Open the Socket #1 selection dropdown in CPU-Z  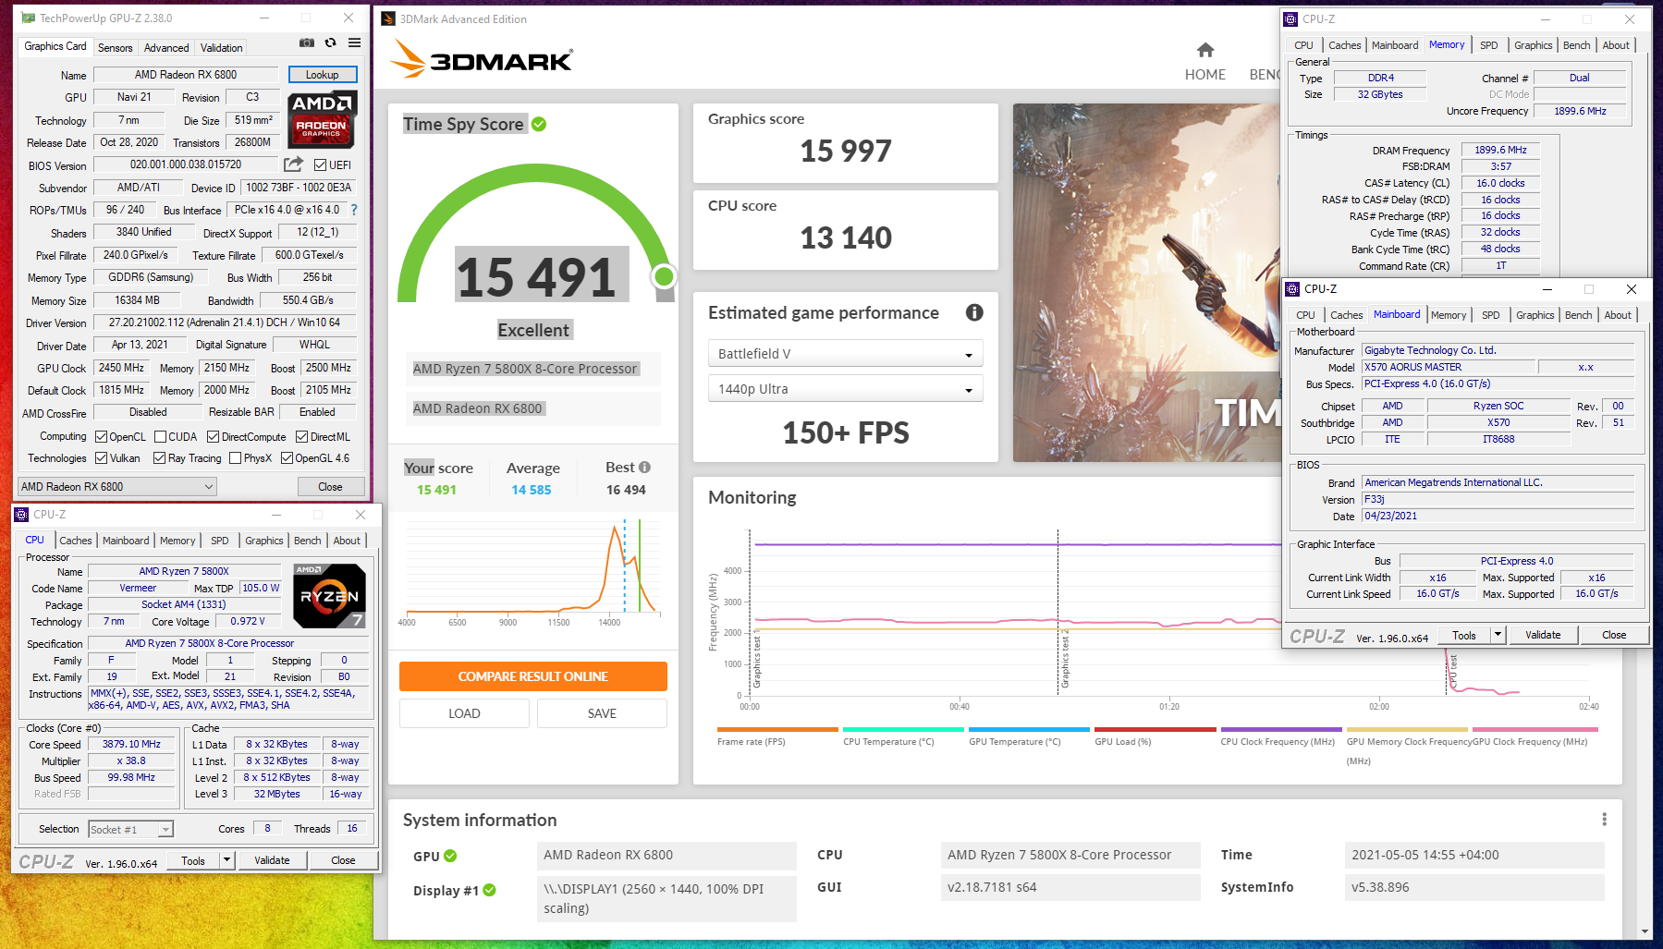coord(130,830)
